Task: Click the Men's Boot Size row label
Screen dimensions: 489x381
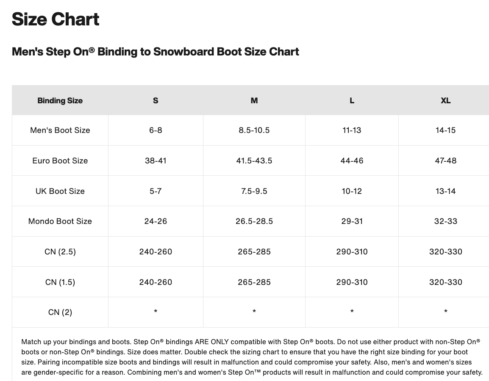Action: pyautogui.click(x=60, y=130)
